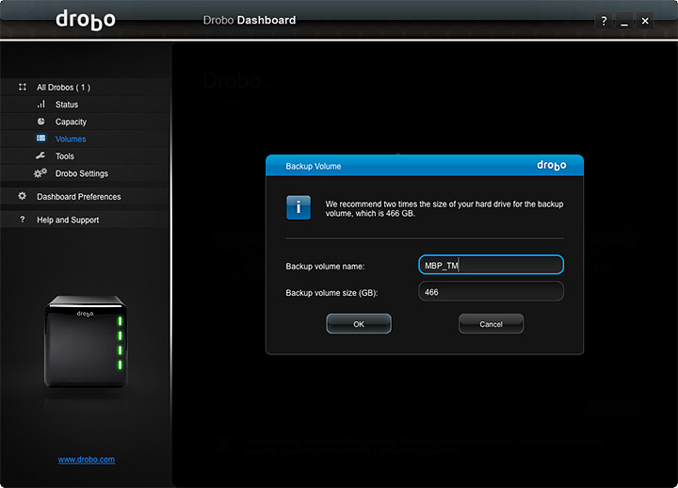Close the Drobo Dashboard window
The width and height of the screenshot is (678, 488).
[x=645, y=21]
